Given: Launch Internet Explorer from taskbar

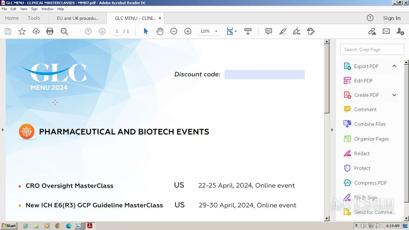Looking at the screenshot, I should pyautogui.click(x=25, y=226).
